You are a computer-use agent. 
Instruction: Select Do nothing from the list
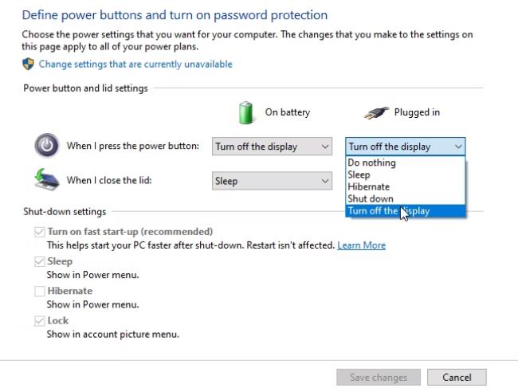click(406, 163)
